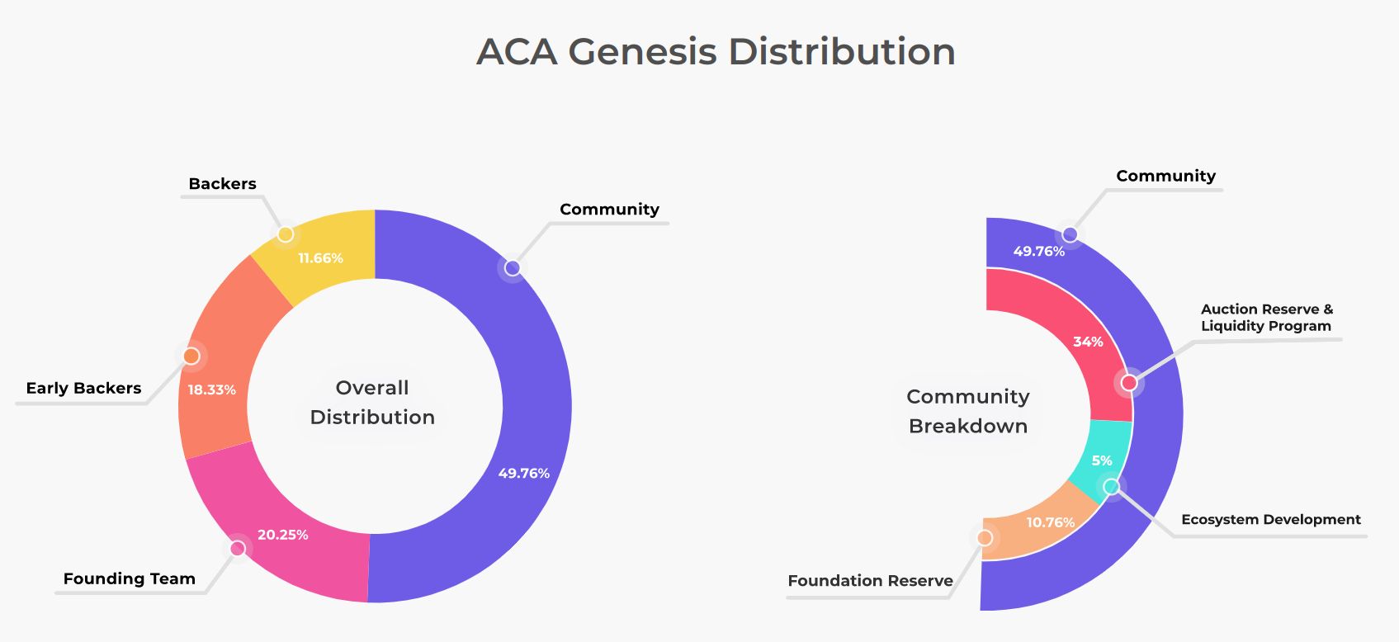Click the orange Early Backers marker dot
Image resolution: width=1399 pixels, height=642 pixels.
pos(191,356)
